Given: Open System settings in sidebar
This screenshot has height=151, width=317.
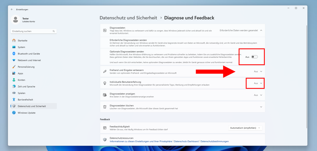Looking at the screenshot, I should (34, 47).
